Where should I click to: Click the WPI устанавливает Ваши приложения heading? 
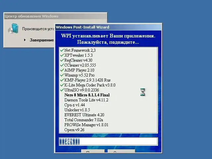[x=108, y=36]
